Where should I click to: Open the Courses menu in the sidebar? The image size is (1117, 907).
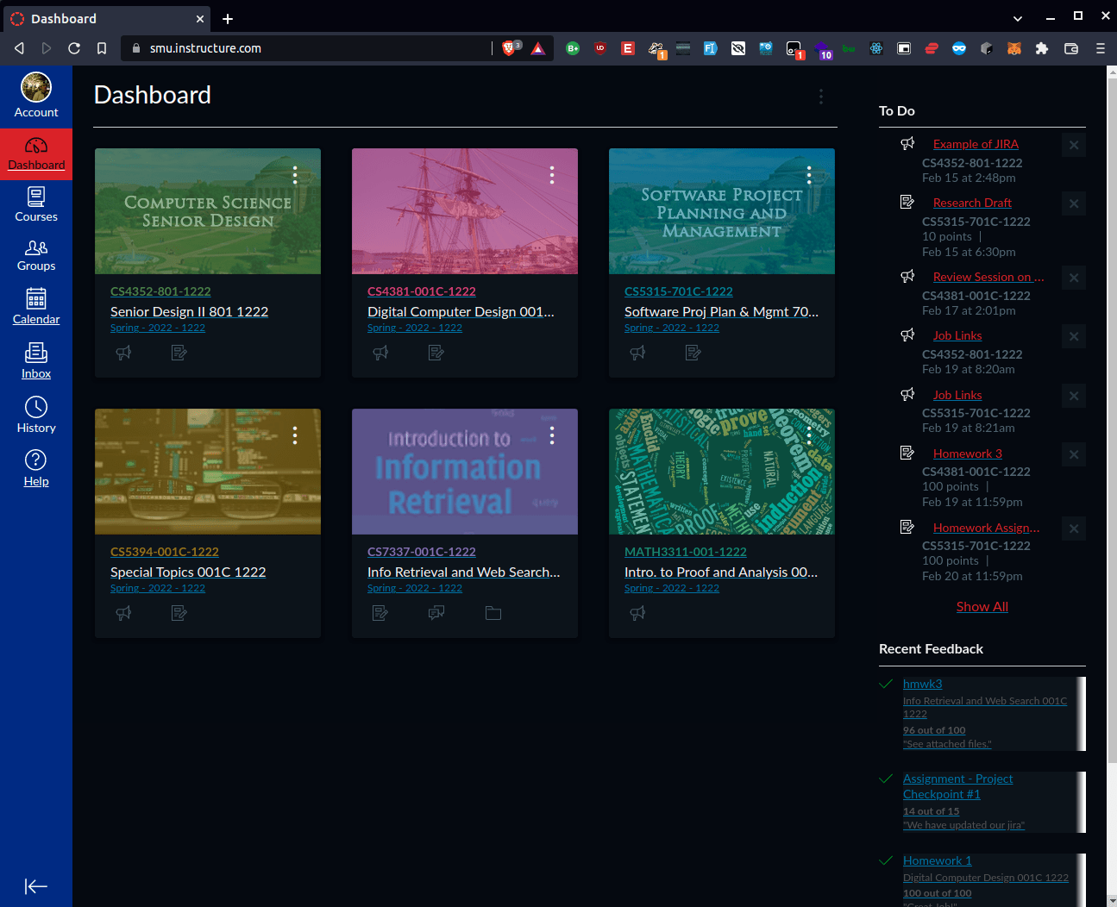(x=36, y=204)
